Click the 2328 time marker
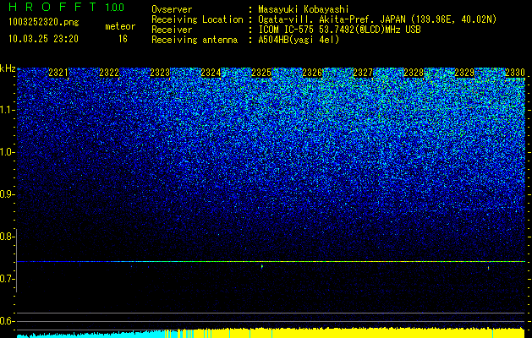532x338 pixels. [414, 73]
